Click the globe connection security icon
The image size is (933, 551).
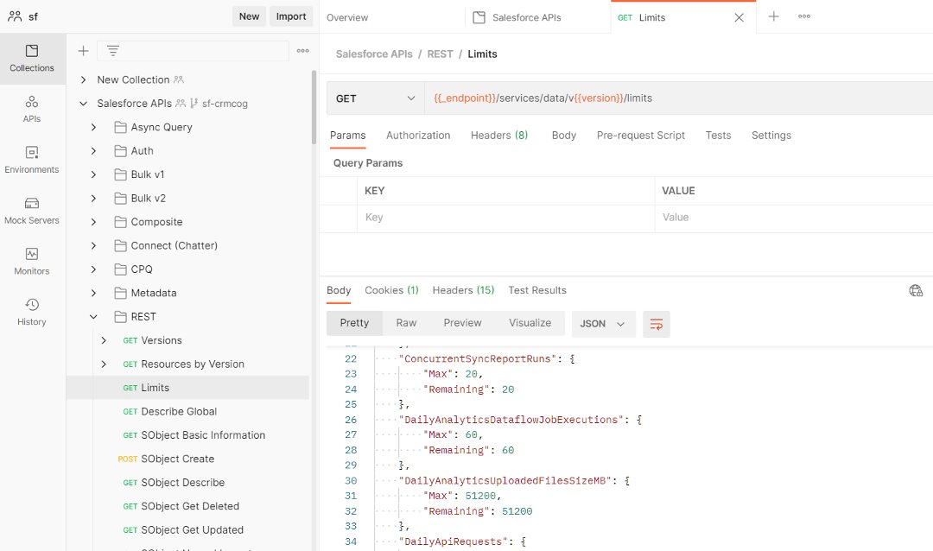915,290
